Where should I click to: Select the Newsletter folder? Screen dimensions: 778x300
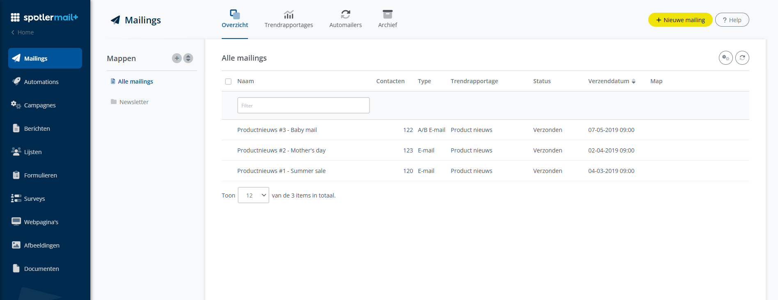click(x=134, y=102)
